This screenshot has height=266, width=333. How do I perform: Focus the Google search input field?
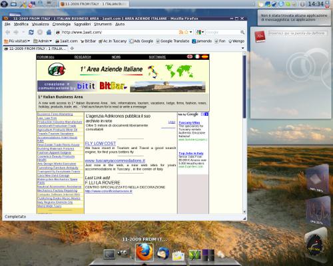(x=222, y=33)
